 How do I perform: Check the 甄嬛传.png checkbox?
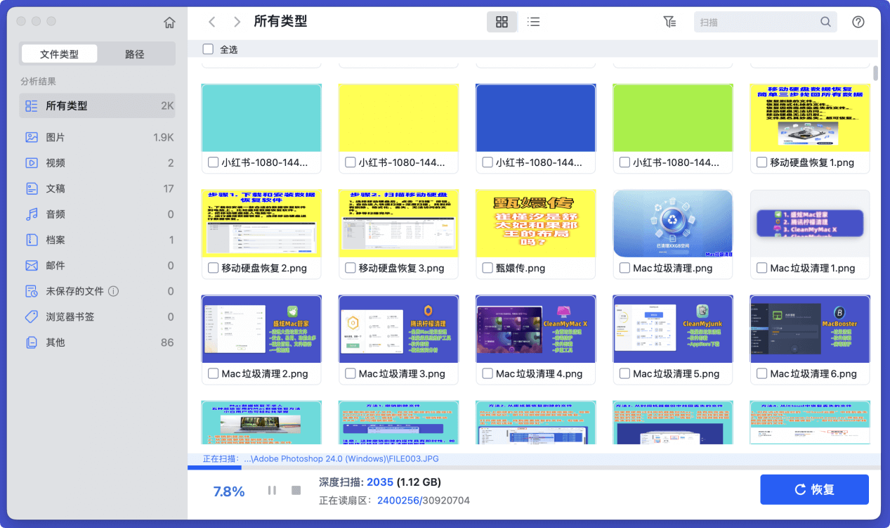point(487,267)
